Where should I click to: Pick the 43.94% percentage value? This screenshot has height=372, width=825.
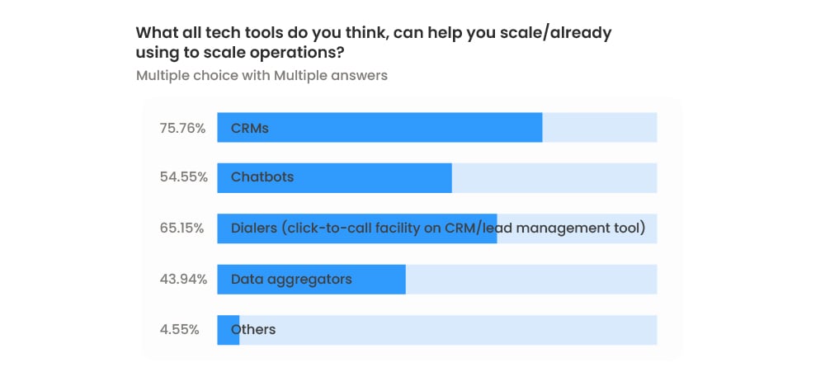[x=183, y=280]
